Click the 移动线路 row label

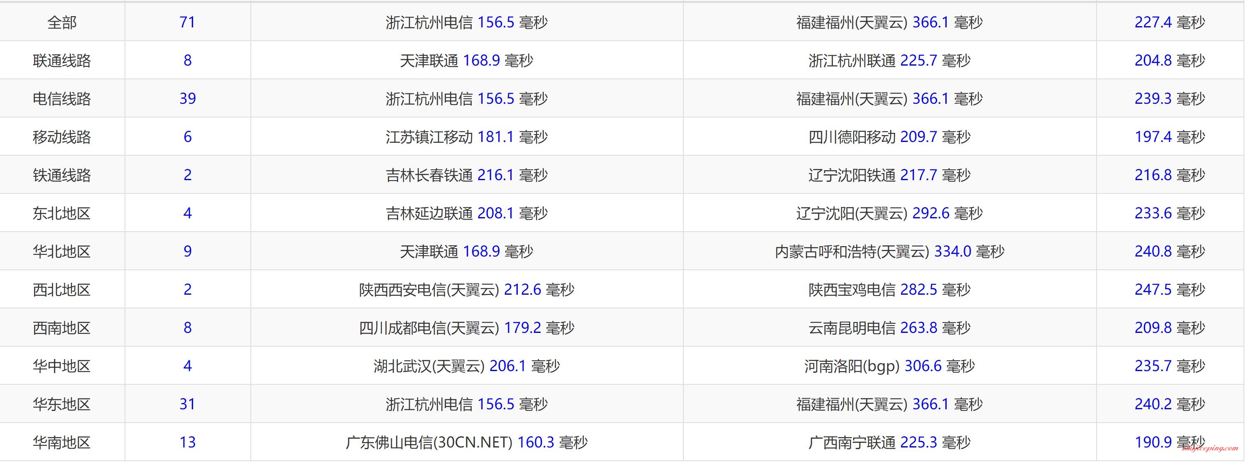click(62, 137)
